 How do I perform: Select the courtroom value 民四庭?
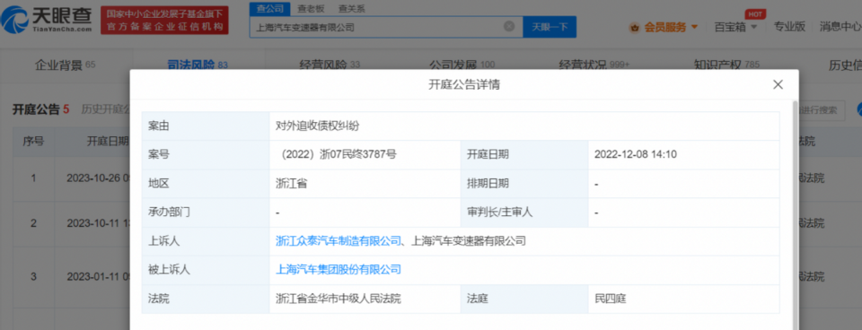pos(611,299)
